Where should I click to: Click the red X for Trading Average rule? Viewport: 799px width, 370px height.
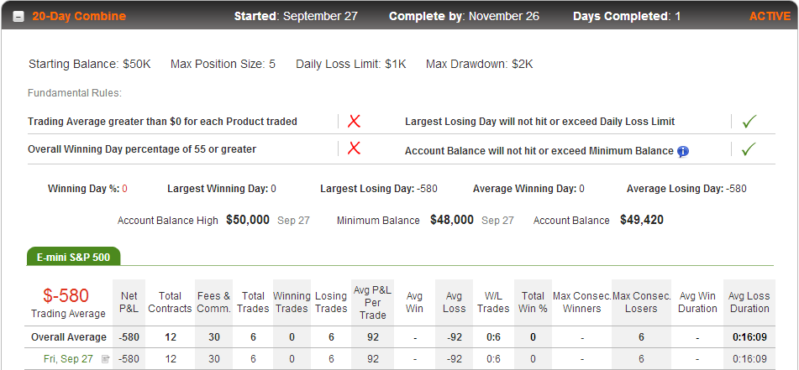[355, 121]
